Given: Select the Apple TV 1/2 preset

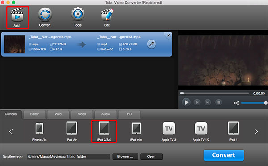Looking at the screenshot, I should (x=201, y=131).
